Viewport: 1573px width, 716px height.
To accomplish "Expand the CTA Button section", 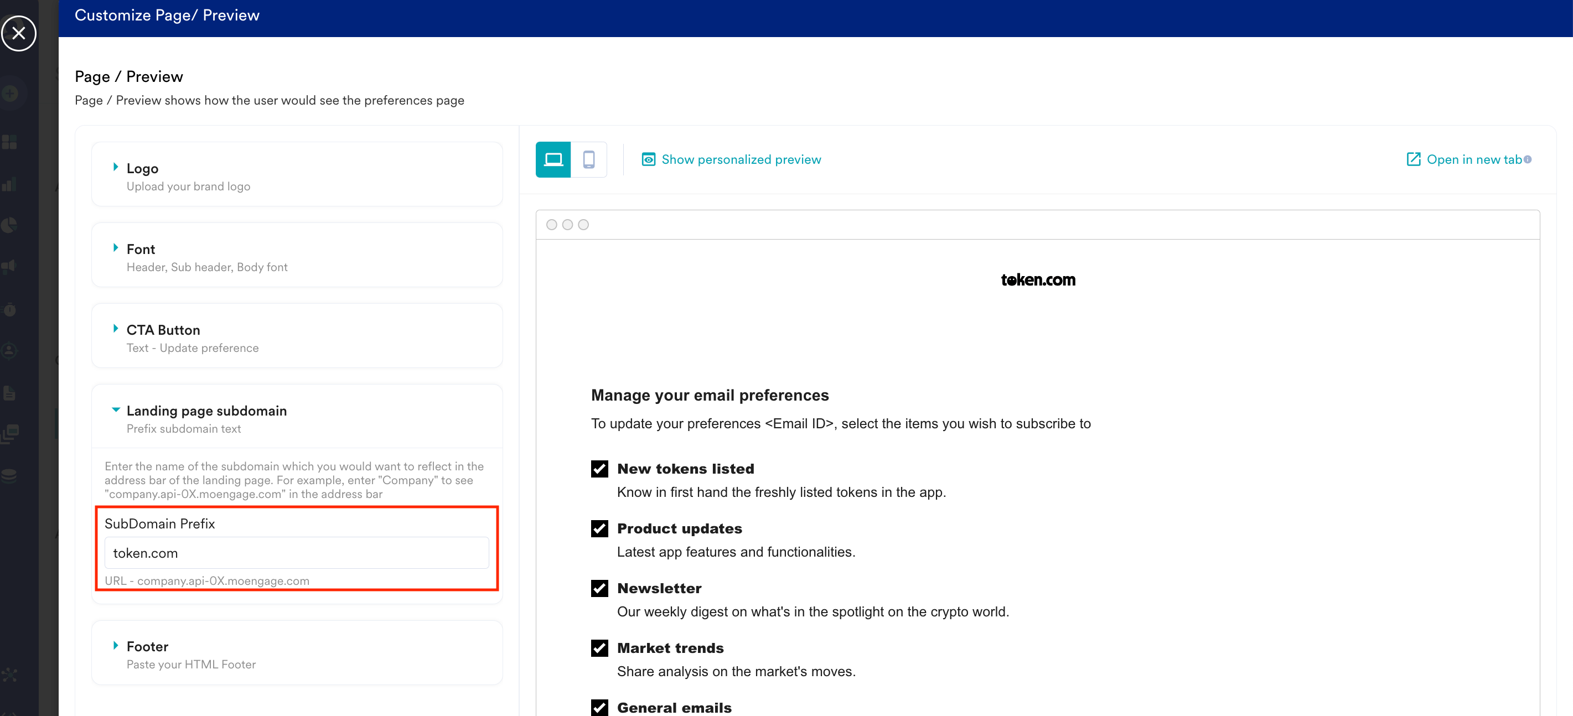I will click(x=163, y=330).
